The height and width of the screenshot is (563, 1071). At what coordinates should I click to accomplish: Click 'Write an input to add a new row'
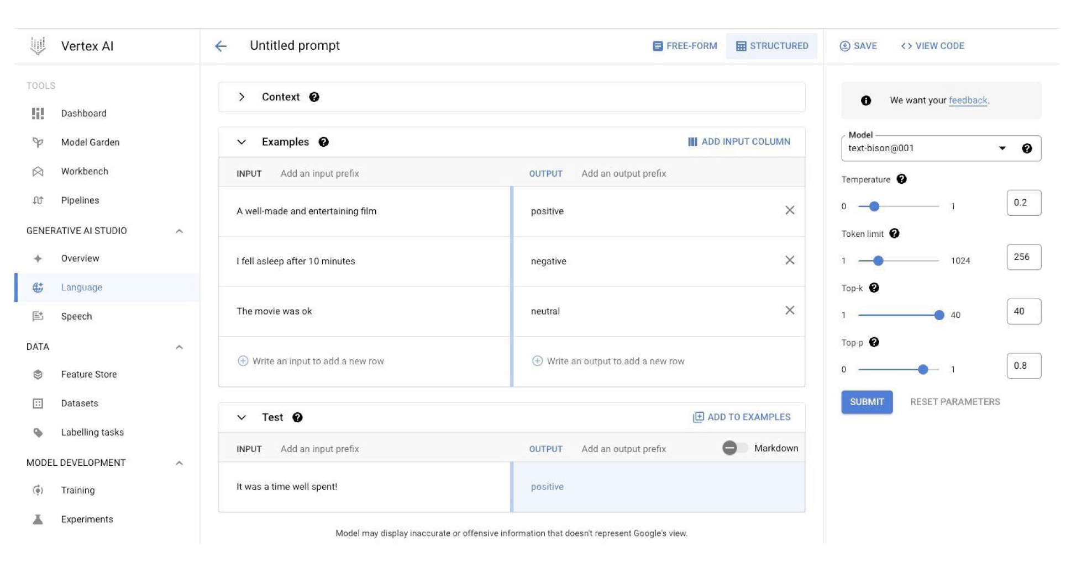[x=318, y=362]
